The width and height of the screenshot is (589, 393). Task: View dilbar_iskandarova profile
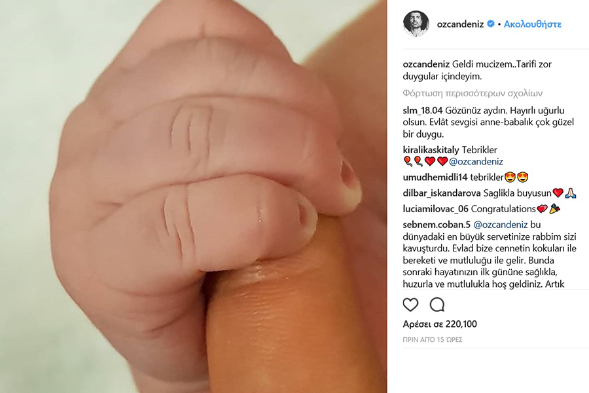coord(442,193)
